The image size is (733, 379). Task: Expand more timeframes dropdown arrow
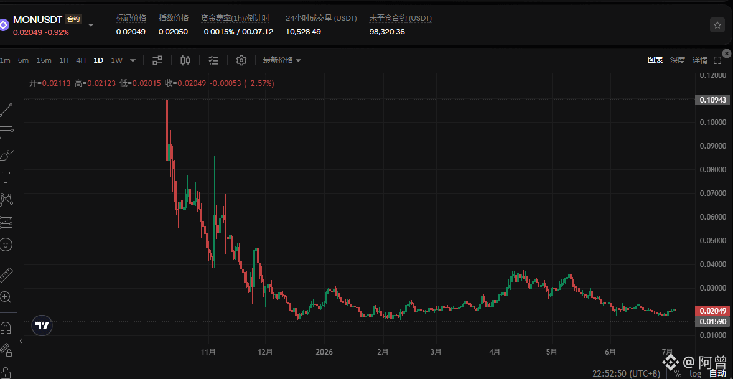(x=133, y=60)
